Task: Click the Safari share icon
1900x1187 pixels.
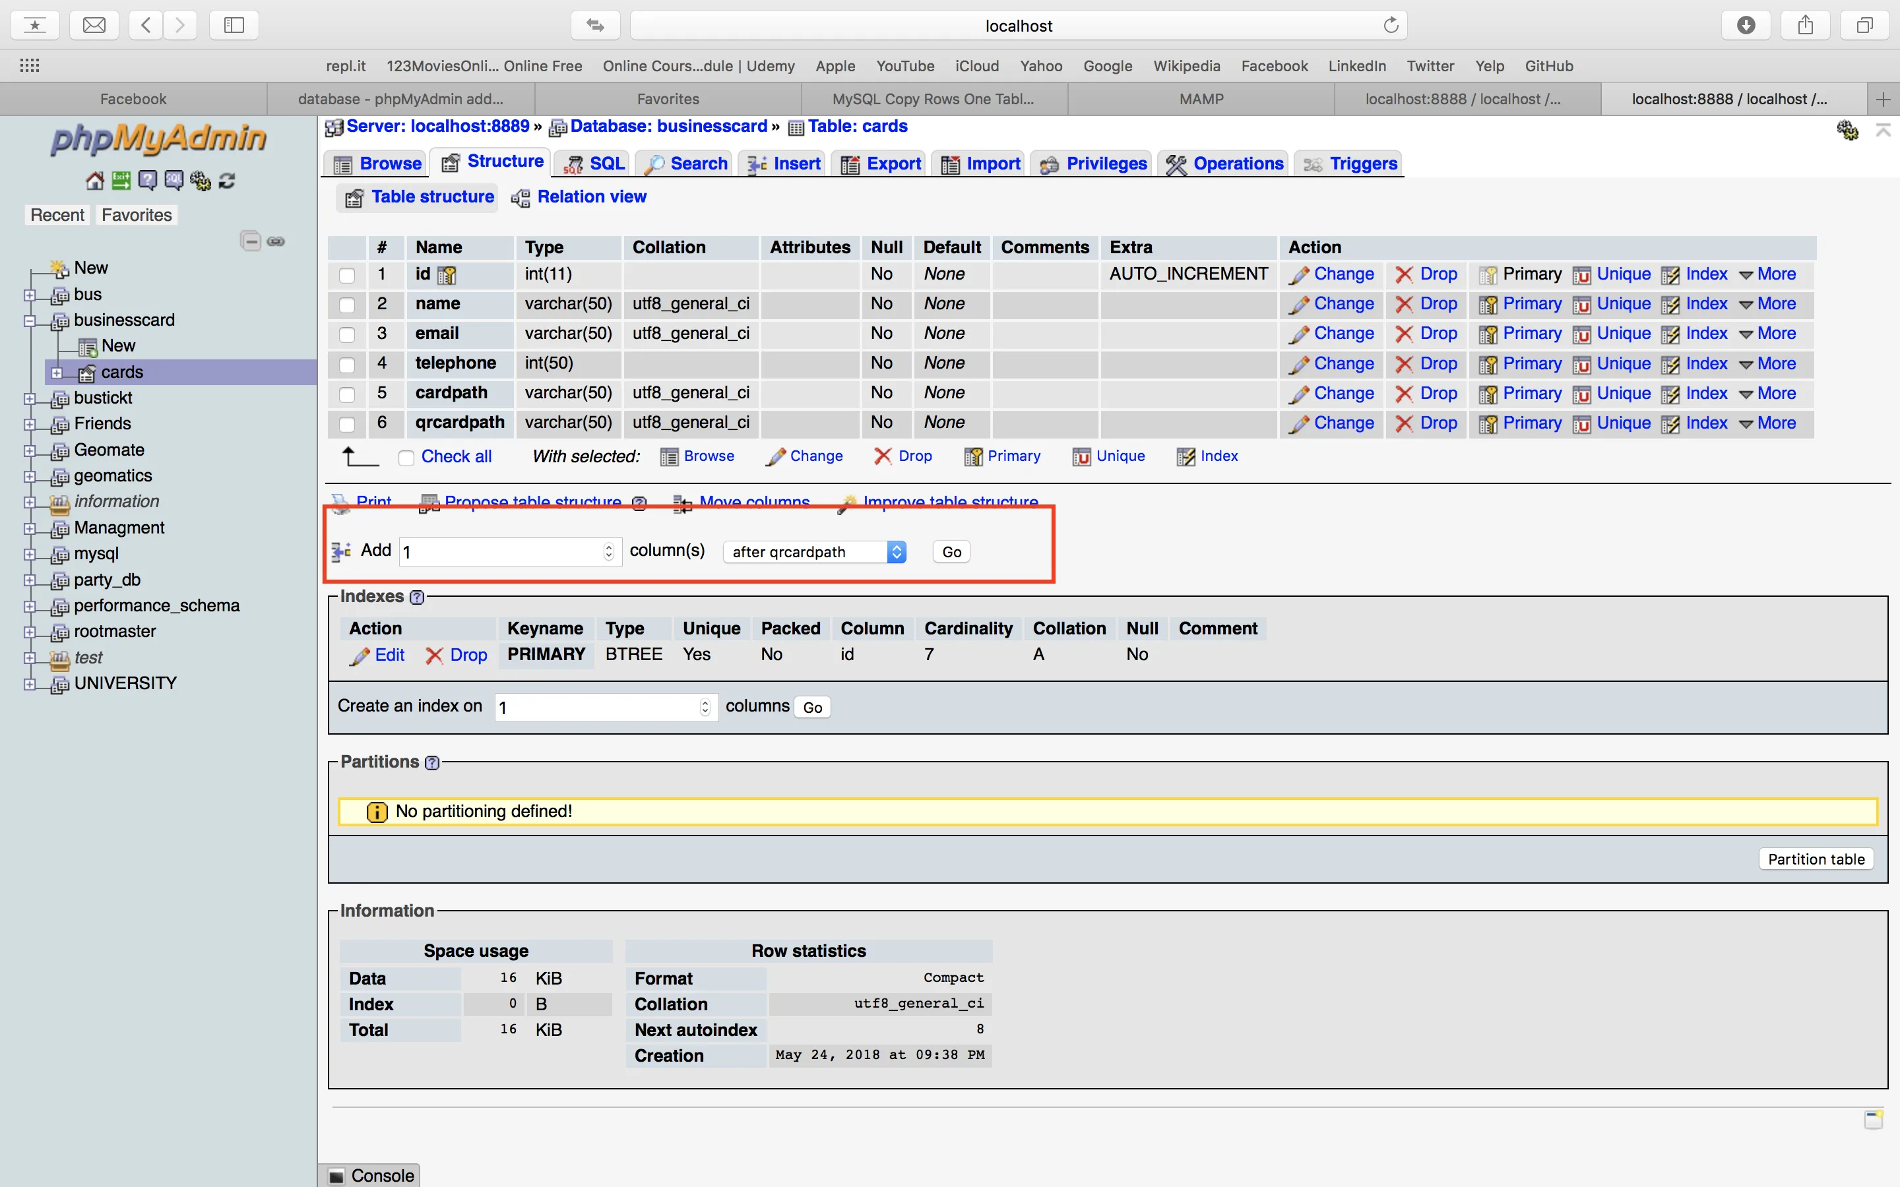Action: point(1805,25)
